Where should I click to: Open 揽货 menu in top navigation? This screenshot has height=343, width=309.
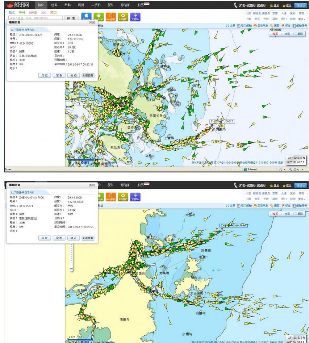[81, 5]
